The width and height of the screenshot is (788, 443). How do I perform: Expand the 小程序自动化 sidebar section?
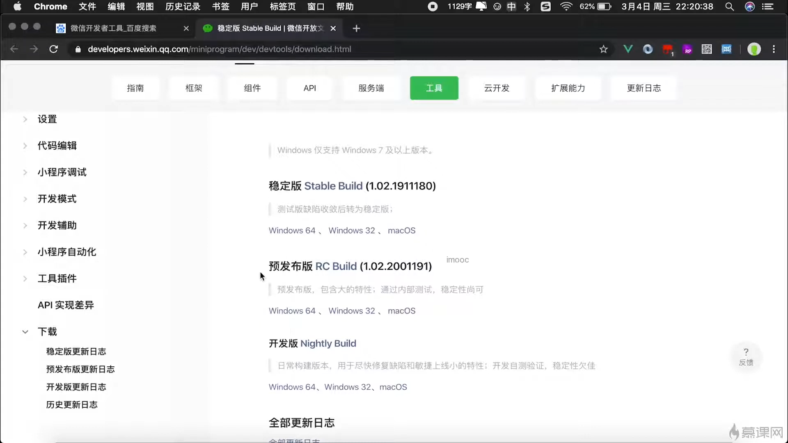pos(25,252)
